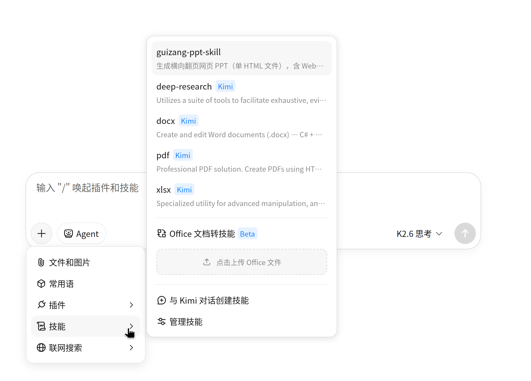Choose 常用语 from the plus menu

pos(86,284)
